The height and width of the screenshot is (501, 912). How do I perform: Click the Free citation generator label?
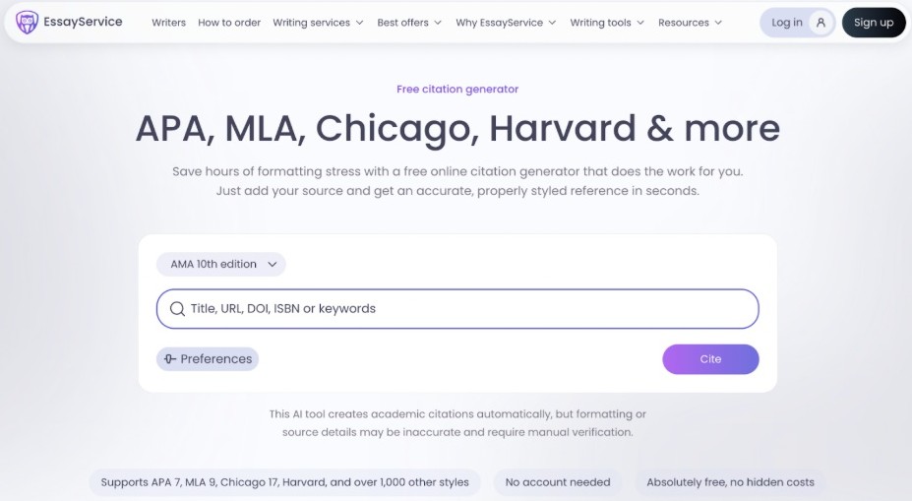point(457,89)
